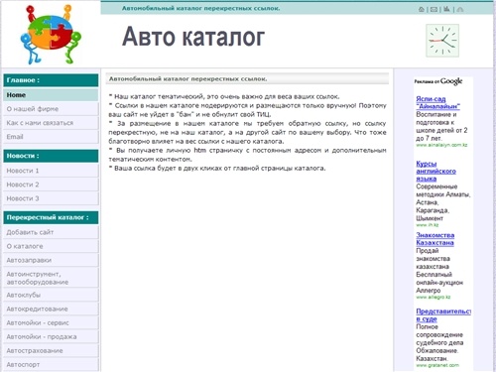This screenshot has width=496, height=372.
Task: Open 'О каталоге' menu item
Action: (x=51, y=246)
